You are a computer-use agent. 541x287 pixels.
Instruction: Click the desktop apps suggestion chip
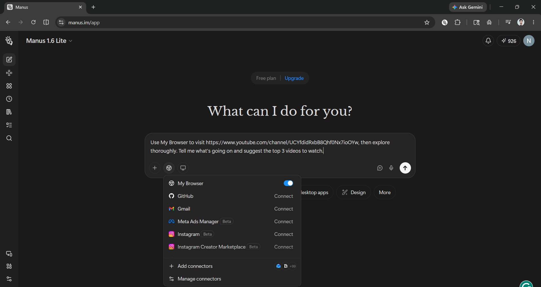pos(317,192)
